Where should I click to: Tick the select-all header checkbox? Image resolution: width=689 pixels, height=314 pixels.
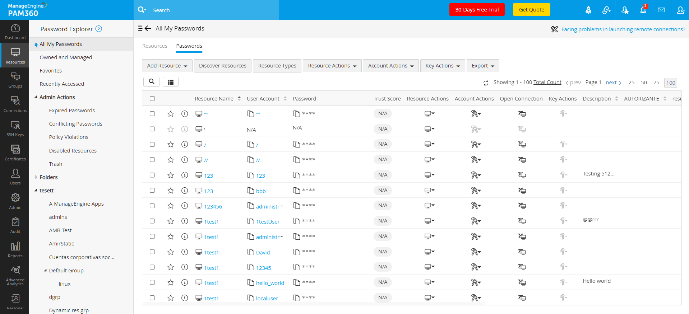point(152,99)
